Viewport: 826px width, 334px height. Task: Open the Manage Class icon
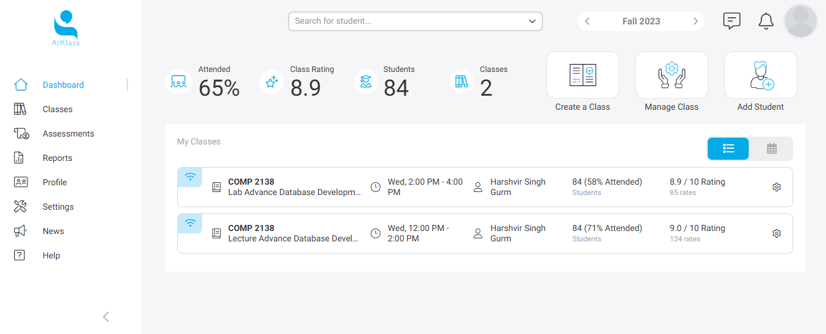coord(671,76)
